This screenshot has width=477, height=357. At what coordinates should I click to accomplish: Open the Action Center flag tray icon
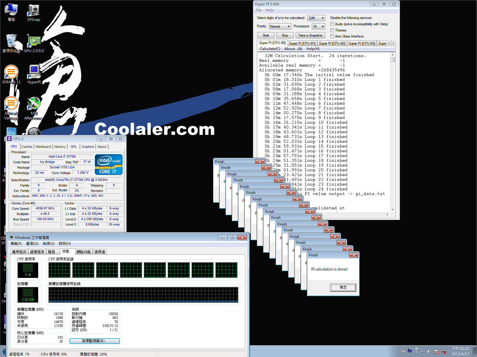436,351
